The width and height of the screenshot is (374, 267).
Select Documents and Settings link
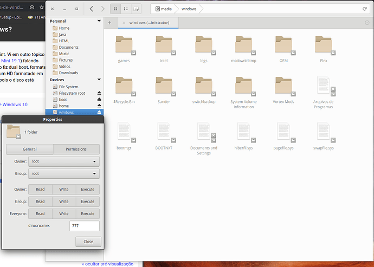point(204,139)
